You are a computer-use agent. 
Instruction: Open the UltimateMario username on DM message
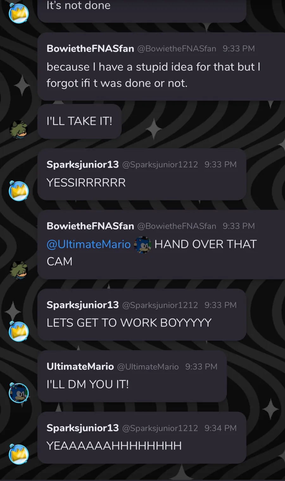tap(80, 366)
